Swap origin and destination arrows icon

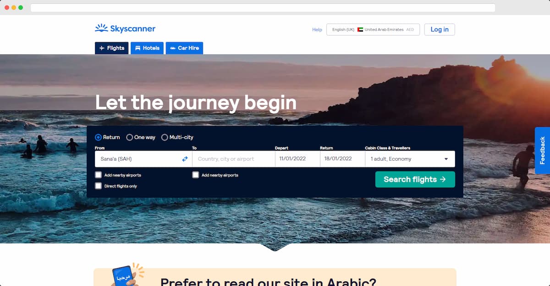185,159
